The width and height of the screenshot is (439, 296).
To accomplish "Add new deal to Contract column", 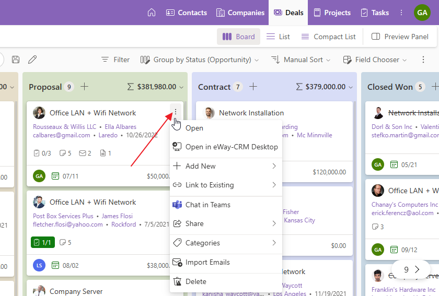I will [x=253, y=87].
